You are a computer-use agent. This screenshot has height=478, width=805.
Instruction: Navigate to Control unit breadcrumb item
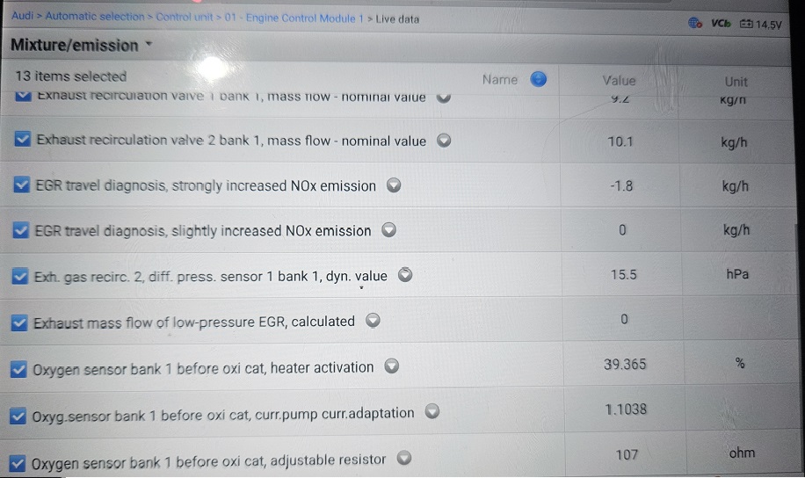point(182,17)
